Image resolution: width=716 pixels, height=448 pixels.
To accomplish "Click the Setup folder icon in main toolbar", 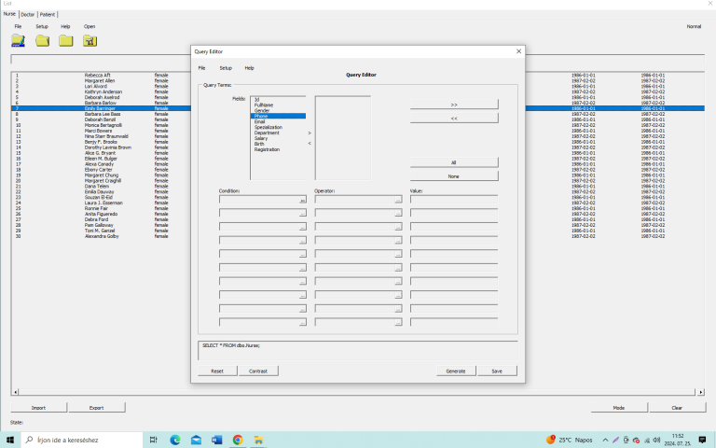I will point(42,41).
